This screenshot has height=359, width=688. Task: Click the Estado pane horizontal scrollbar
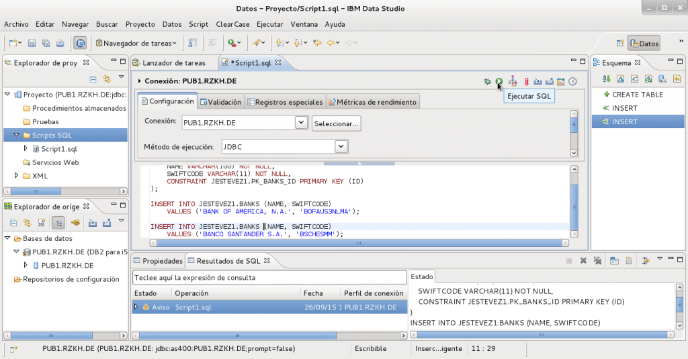[x=542, y=334]
